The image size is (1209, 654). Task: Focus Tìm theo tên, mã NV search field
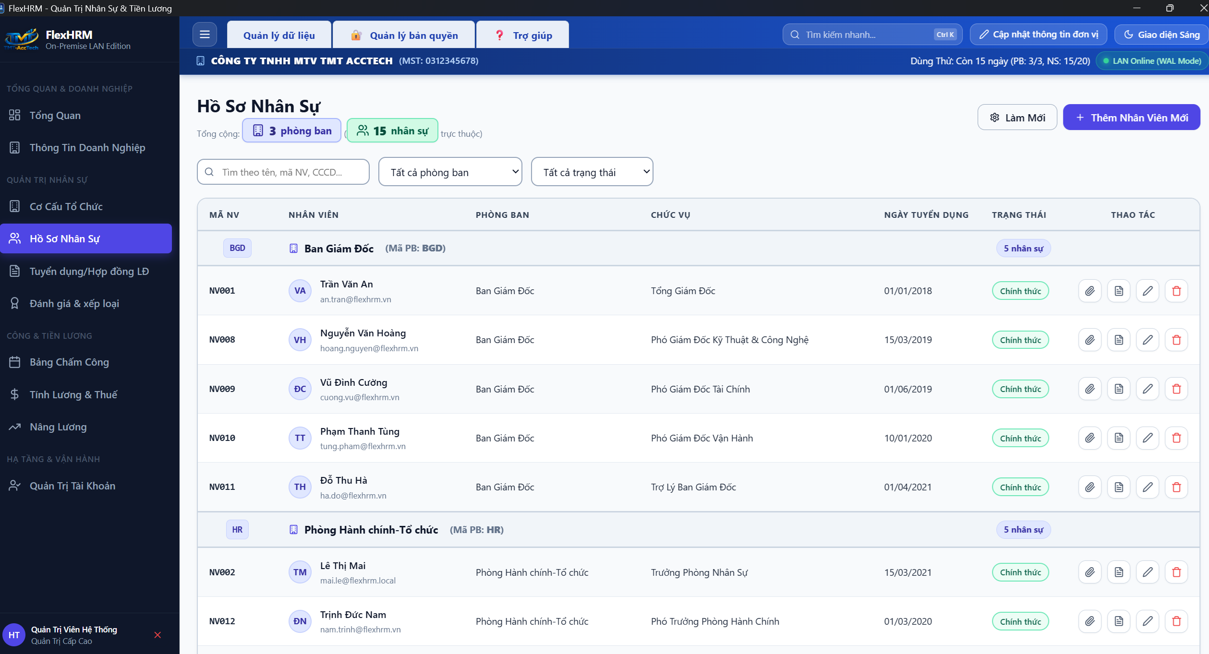[283, 172]
